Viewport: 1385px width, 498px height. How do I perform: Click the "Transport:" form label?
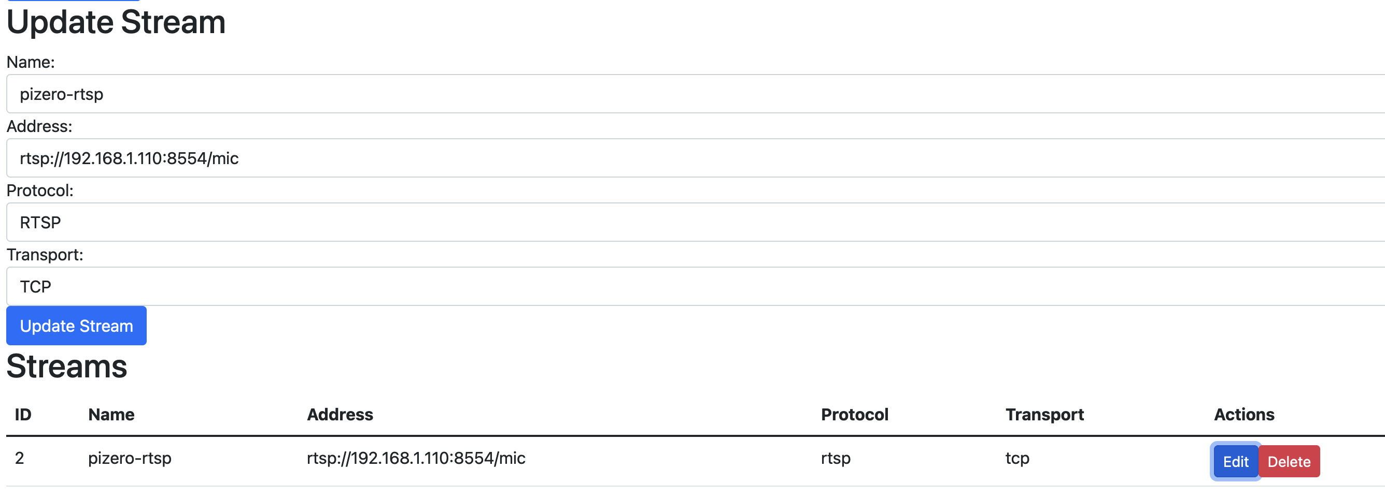45,255
